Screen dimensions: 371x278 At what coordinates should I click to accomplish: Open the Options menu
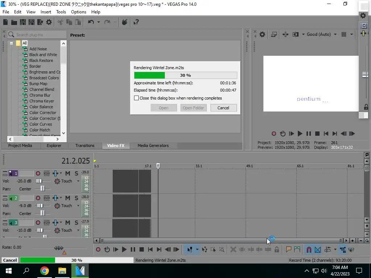click(79, 12)
